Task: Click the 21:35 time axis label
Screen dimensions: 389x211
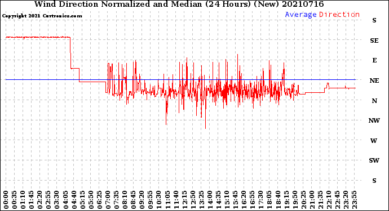Action: coord(320,200)
